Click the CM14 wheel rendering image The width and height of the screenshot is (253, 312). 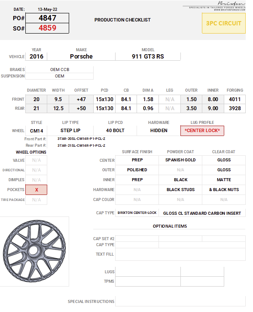(34, 251)
